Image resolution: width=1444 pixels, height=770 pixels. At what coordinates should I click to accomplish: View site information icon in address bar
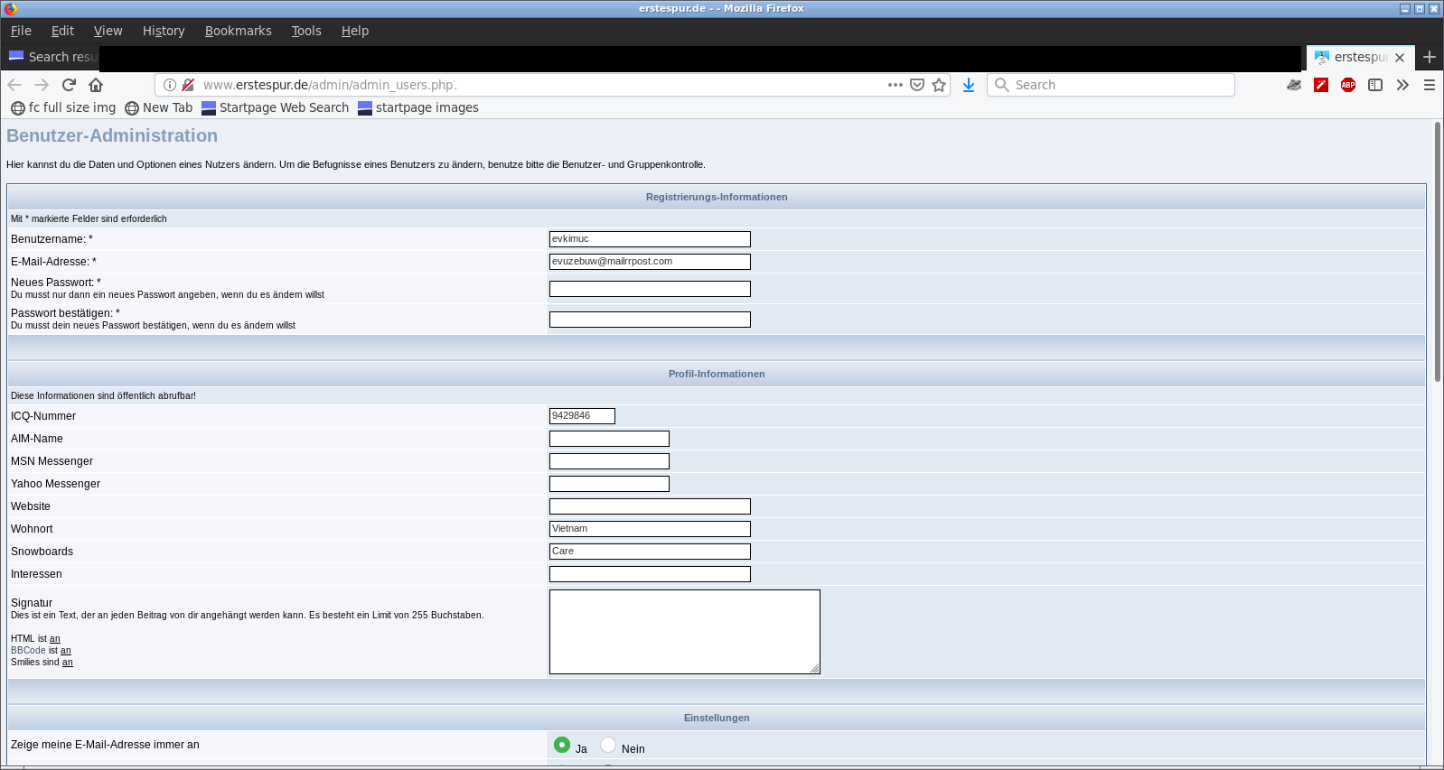point(170,85)
